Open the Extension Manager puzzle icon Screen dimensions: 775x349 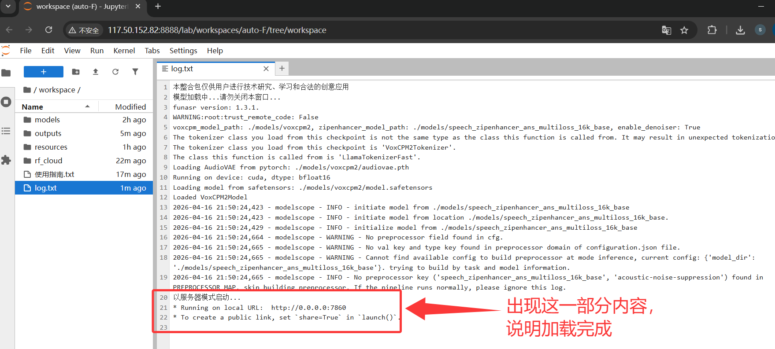(6, 160)
